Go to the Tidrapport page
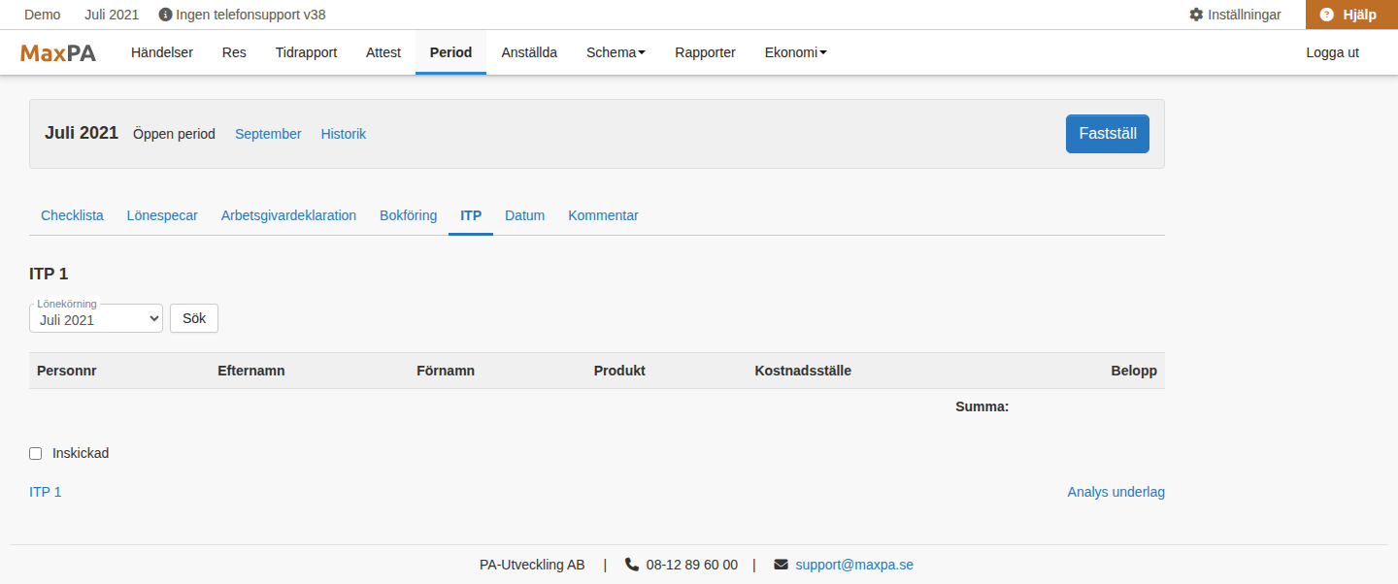The height and width of the screenshot is (584, 1398). pyautogui.click(x=306, y=52)
